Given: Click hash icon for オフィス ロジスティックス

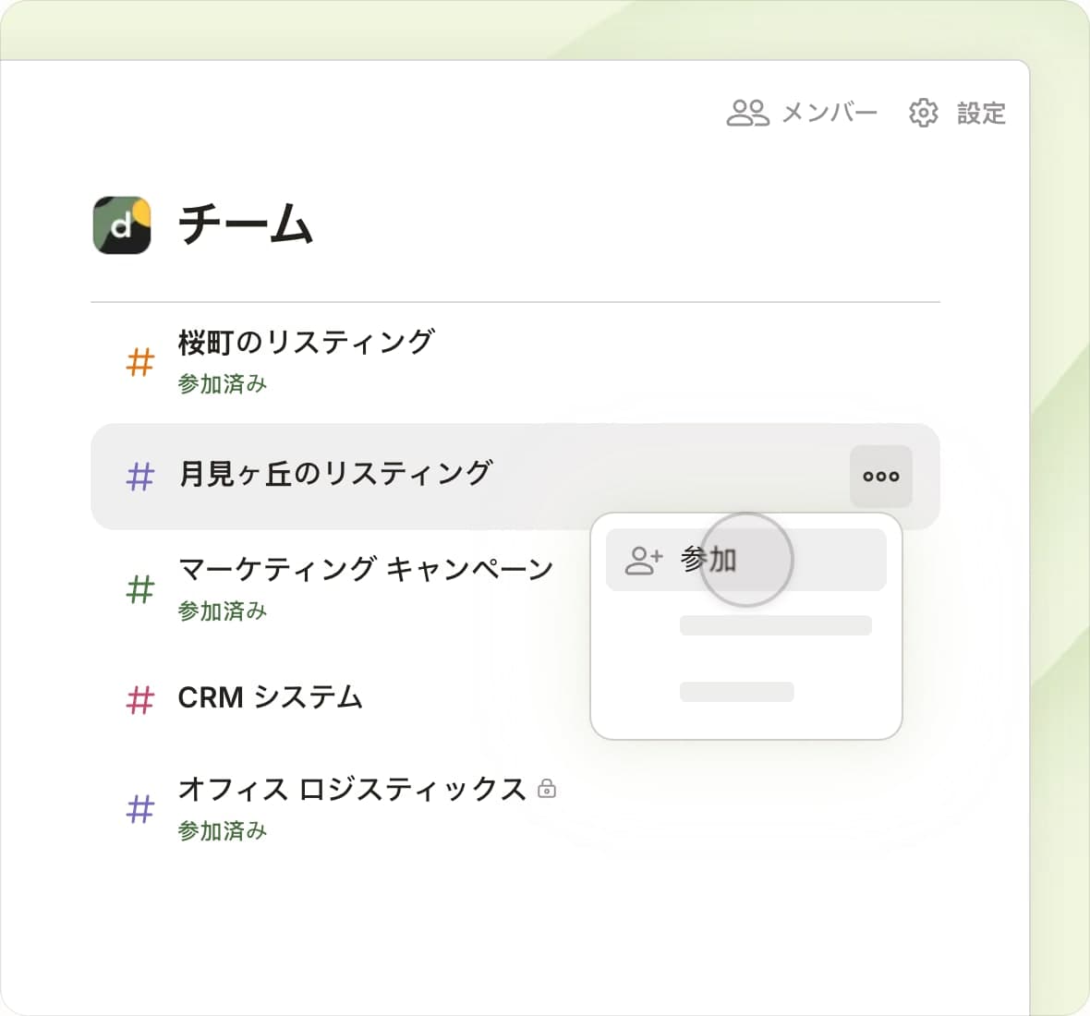Looking at the screenshot, I should [139, 809].
